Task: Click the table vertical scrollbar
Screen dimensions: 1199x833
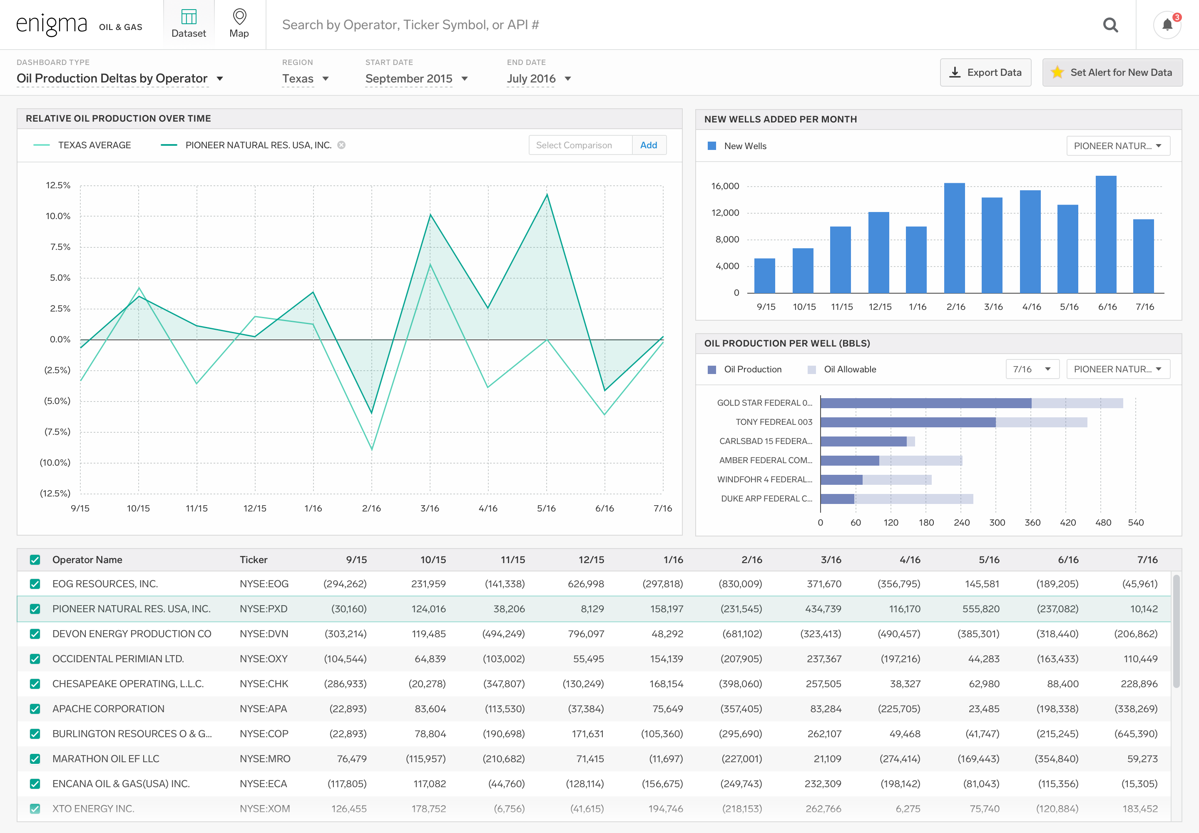Action: (x=1176, y=631)
